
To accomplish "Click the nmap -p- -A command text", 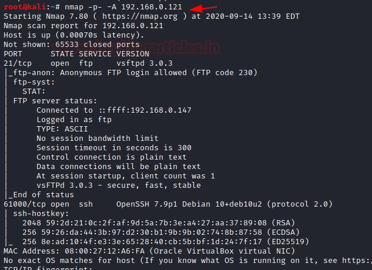I will click(89, 7).
